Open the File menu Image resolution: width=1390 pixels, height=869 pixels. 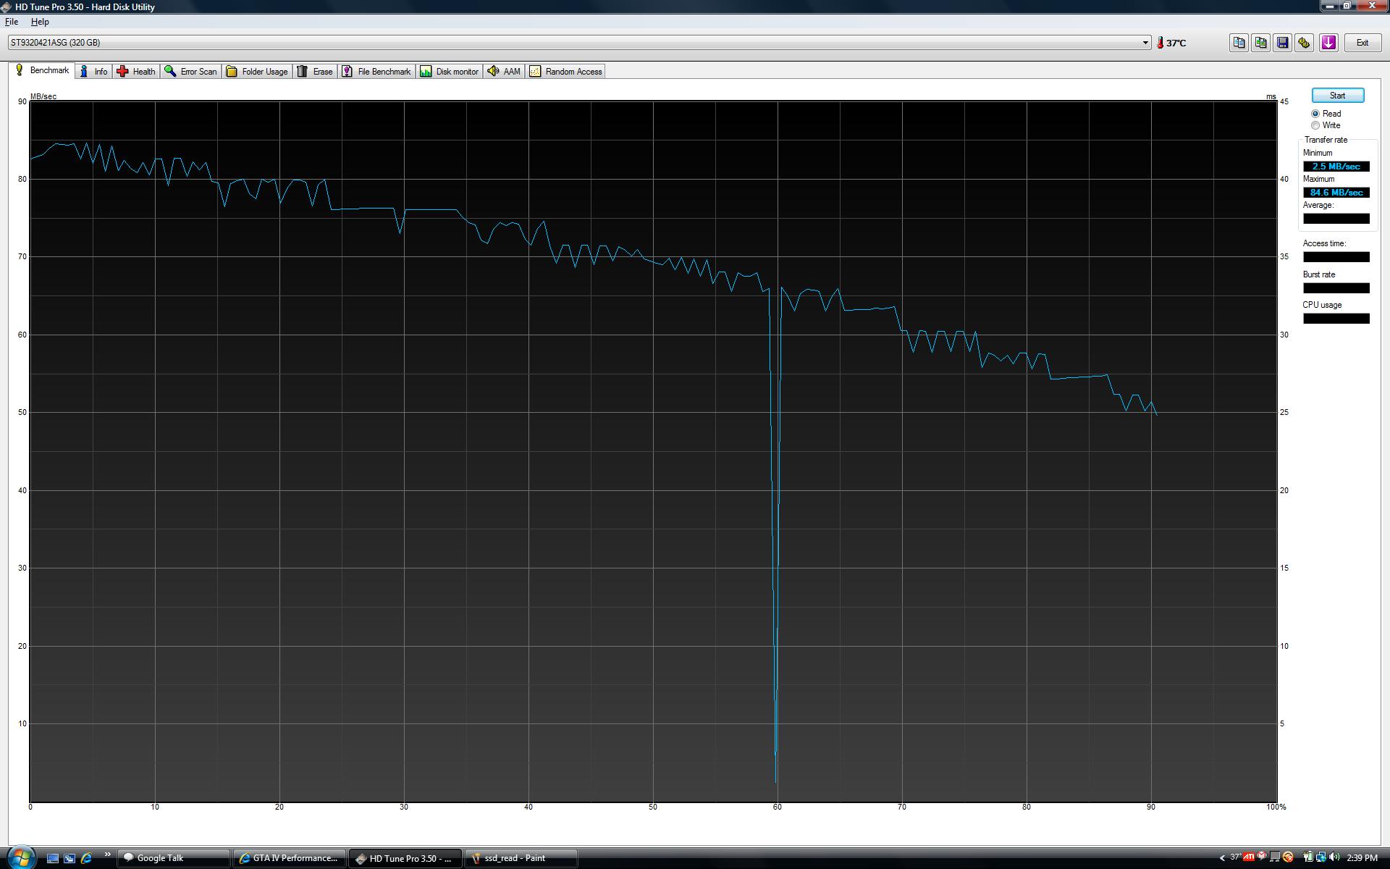tap(12, 22)
